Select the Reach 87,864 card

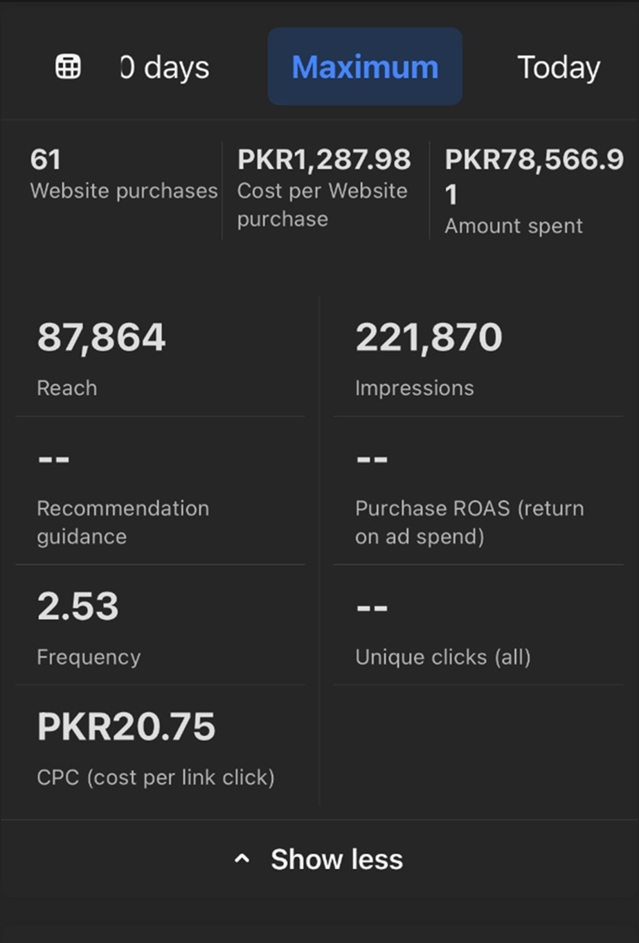click(x=159, y=357)
